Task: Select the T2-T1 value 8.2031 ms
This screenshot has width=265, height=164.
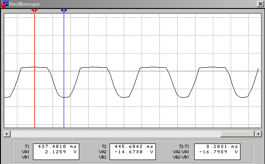Action: coord(222,147)
